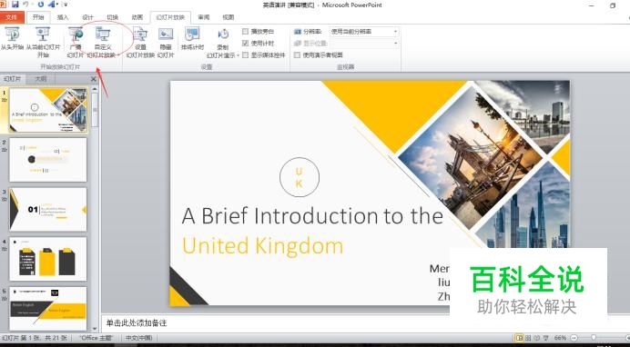Enable the Play Narrations (播放旁白) checkbox

click(246, 31)
